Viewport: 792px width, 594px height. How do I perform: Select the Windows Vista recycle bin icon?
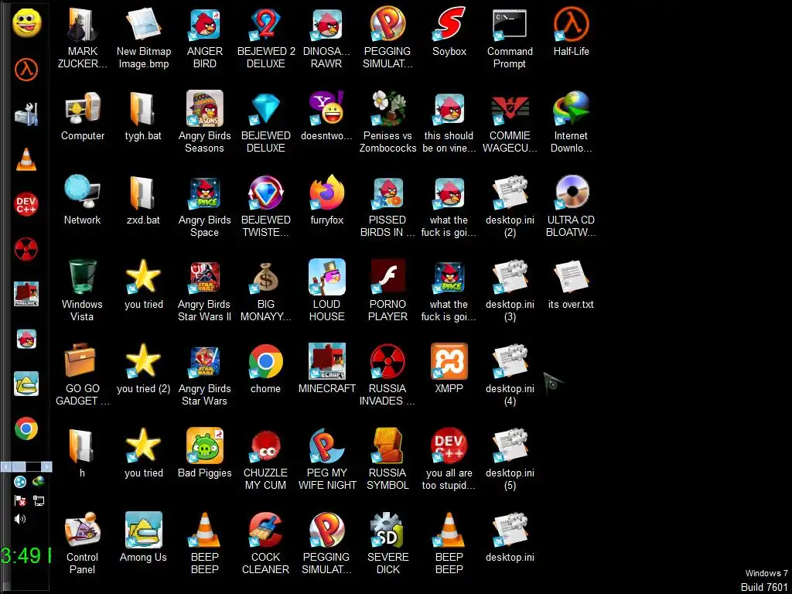(x=82, y=291)
